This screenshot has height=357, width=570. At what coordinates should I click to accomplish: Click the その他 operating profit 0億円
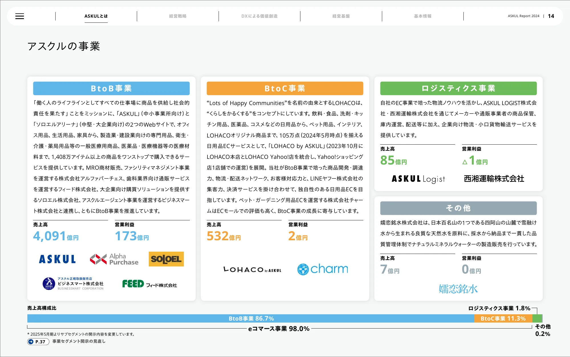471,270
